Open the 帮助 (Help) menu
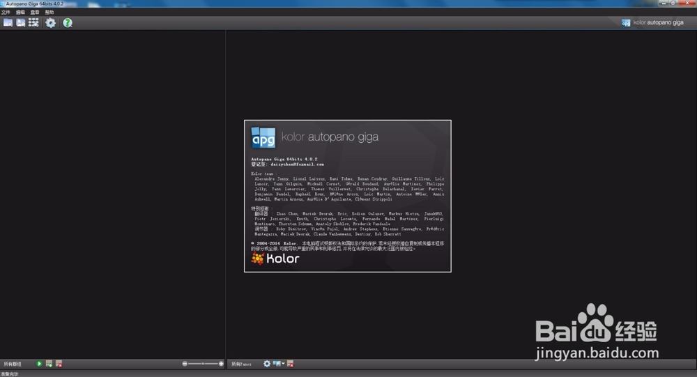Viewport: 697px width, 377px height. pos(49,12)
